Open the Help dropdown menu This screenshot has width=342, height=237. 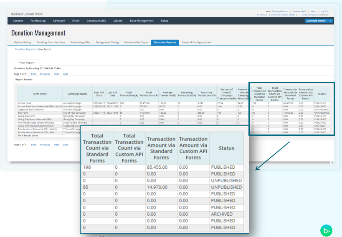point(314,11)
